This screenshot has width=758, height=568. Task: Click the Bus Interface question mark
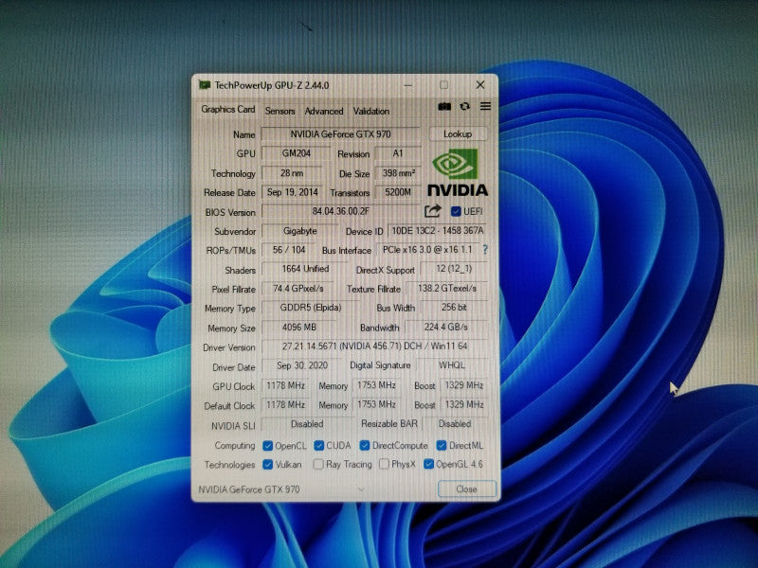[x=485, y=249]
